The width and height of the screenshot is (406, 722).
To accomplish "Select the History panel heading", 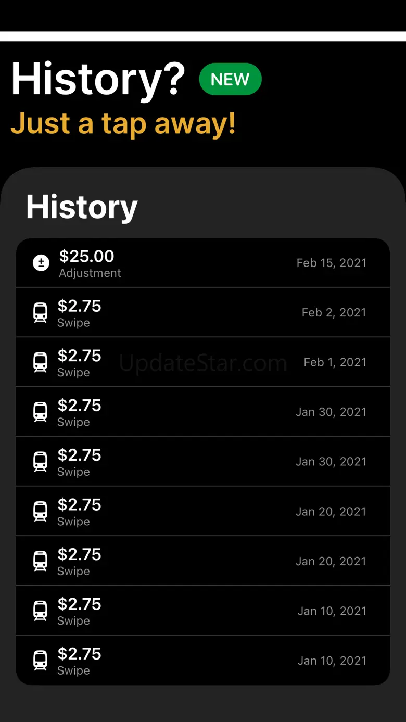I will [x=82, y=207].
